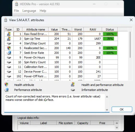Click the Device Power Cycle disk icon
Image resolution: width=135 pixels, height=132 pixels.
pyautogui.click(x=9, y=72)
